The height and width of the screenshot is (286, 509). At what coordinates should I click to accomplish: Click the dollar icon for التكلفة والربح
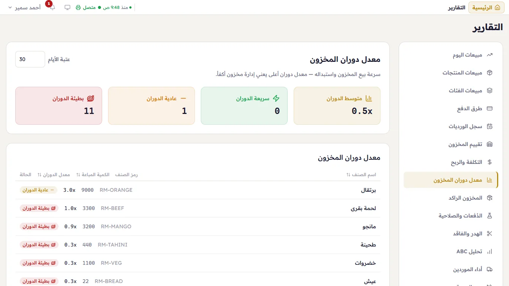point(490,162)
